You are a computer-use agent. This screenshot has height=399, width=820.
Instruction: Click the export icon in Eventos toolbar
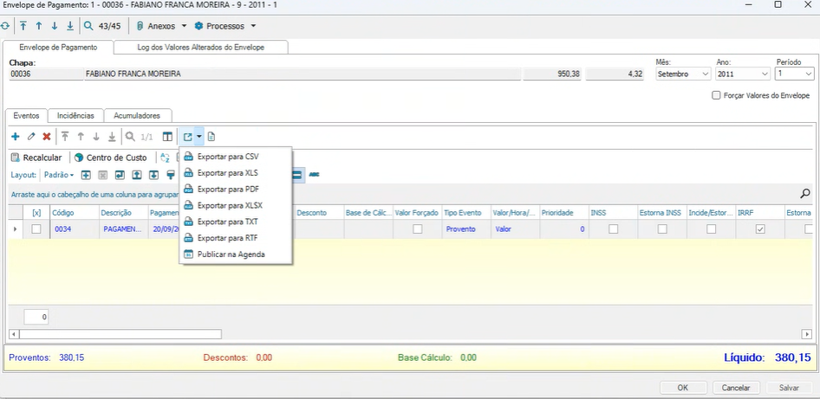pos(188,138)
